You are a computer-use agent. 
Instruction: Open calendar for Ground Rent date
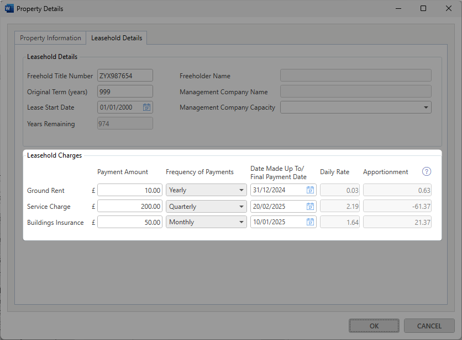pyautogui.click(x=310, y=190)
